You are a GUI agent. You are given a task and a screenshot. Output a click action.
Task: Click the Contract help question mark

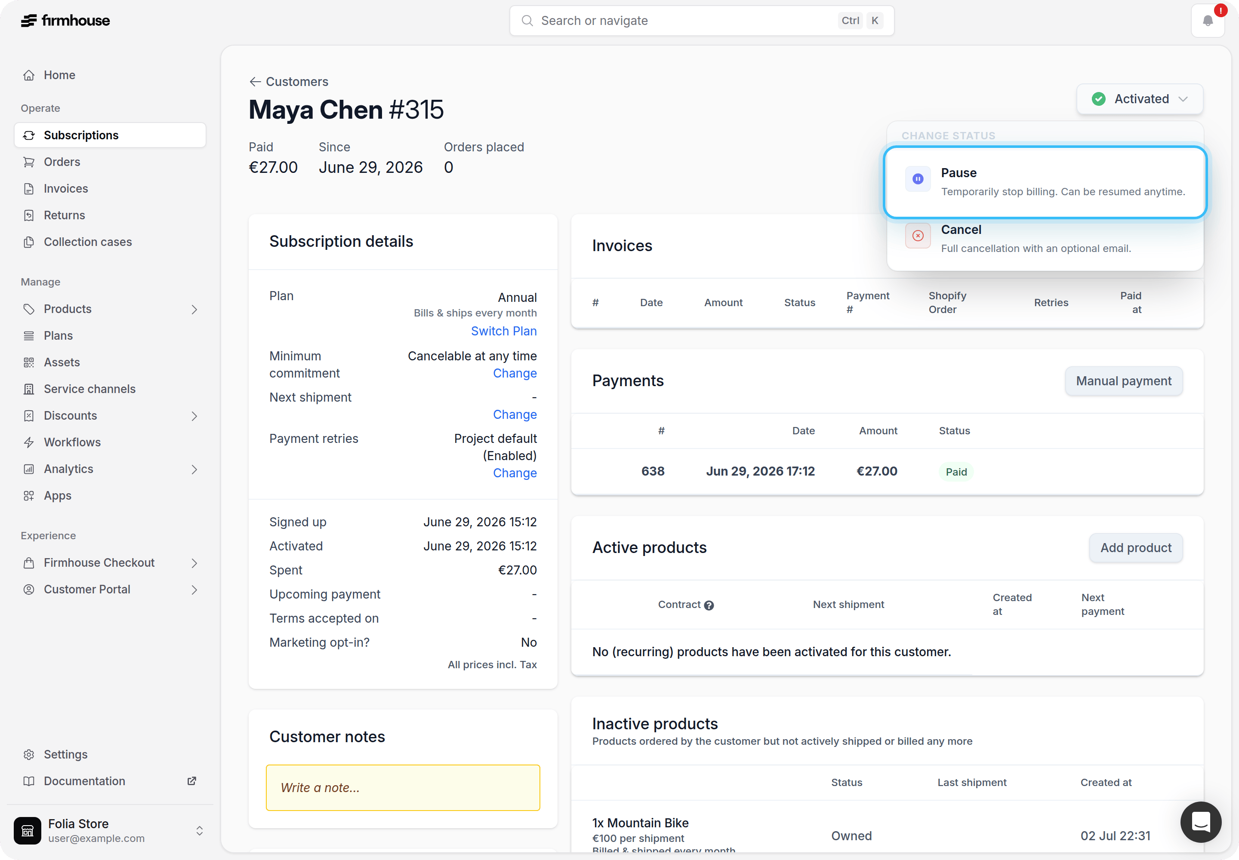709,605
